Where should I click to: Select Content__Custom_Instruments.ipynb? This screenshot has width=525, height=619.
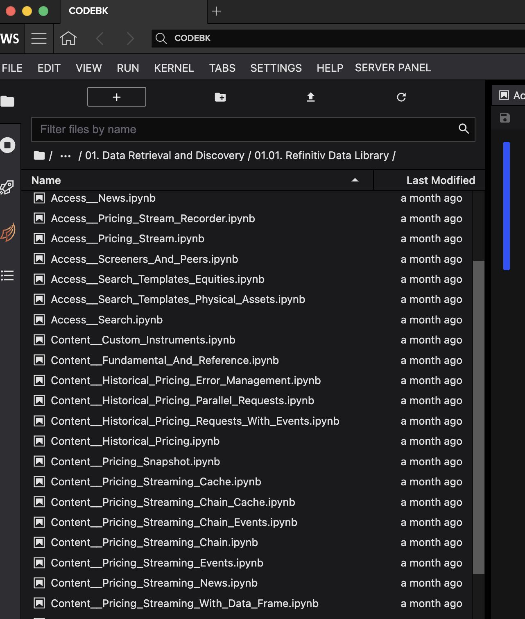tap(253, 340)
